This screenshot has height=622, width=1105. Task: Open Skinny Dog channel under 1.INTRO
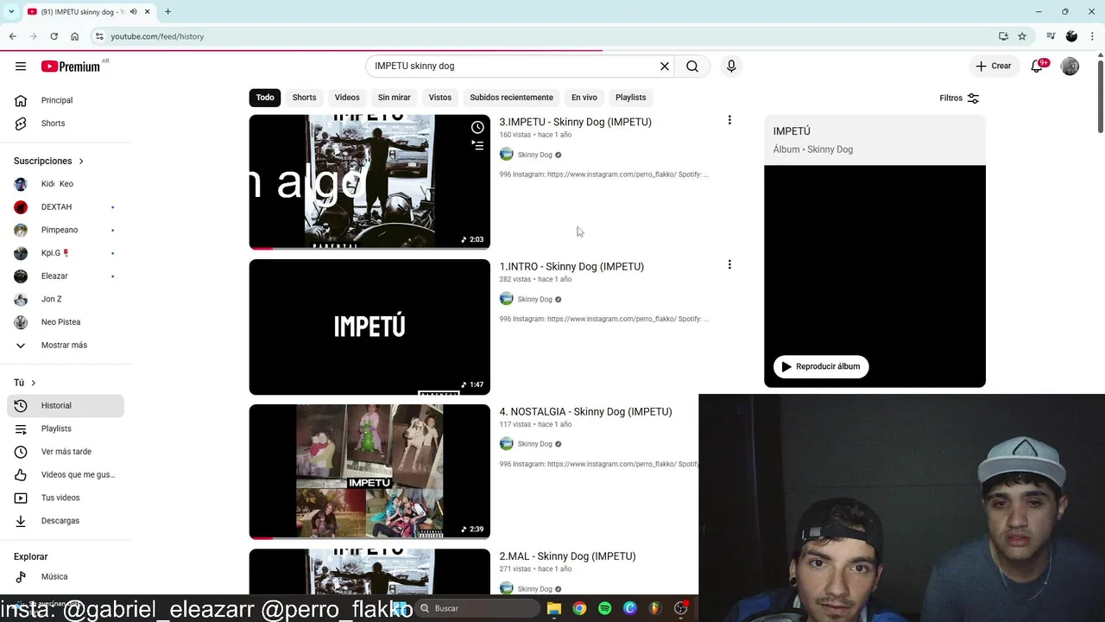pyautogui.click(x=534, y=300)
